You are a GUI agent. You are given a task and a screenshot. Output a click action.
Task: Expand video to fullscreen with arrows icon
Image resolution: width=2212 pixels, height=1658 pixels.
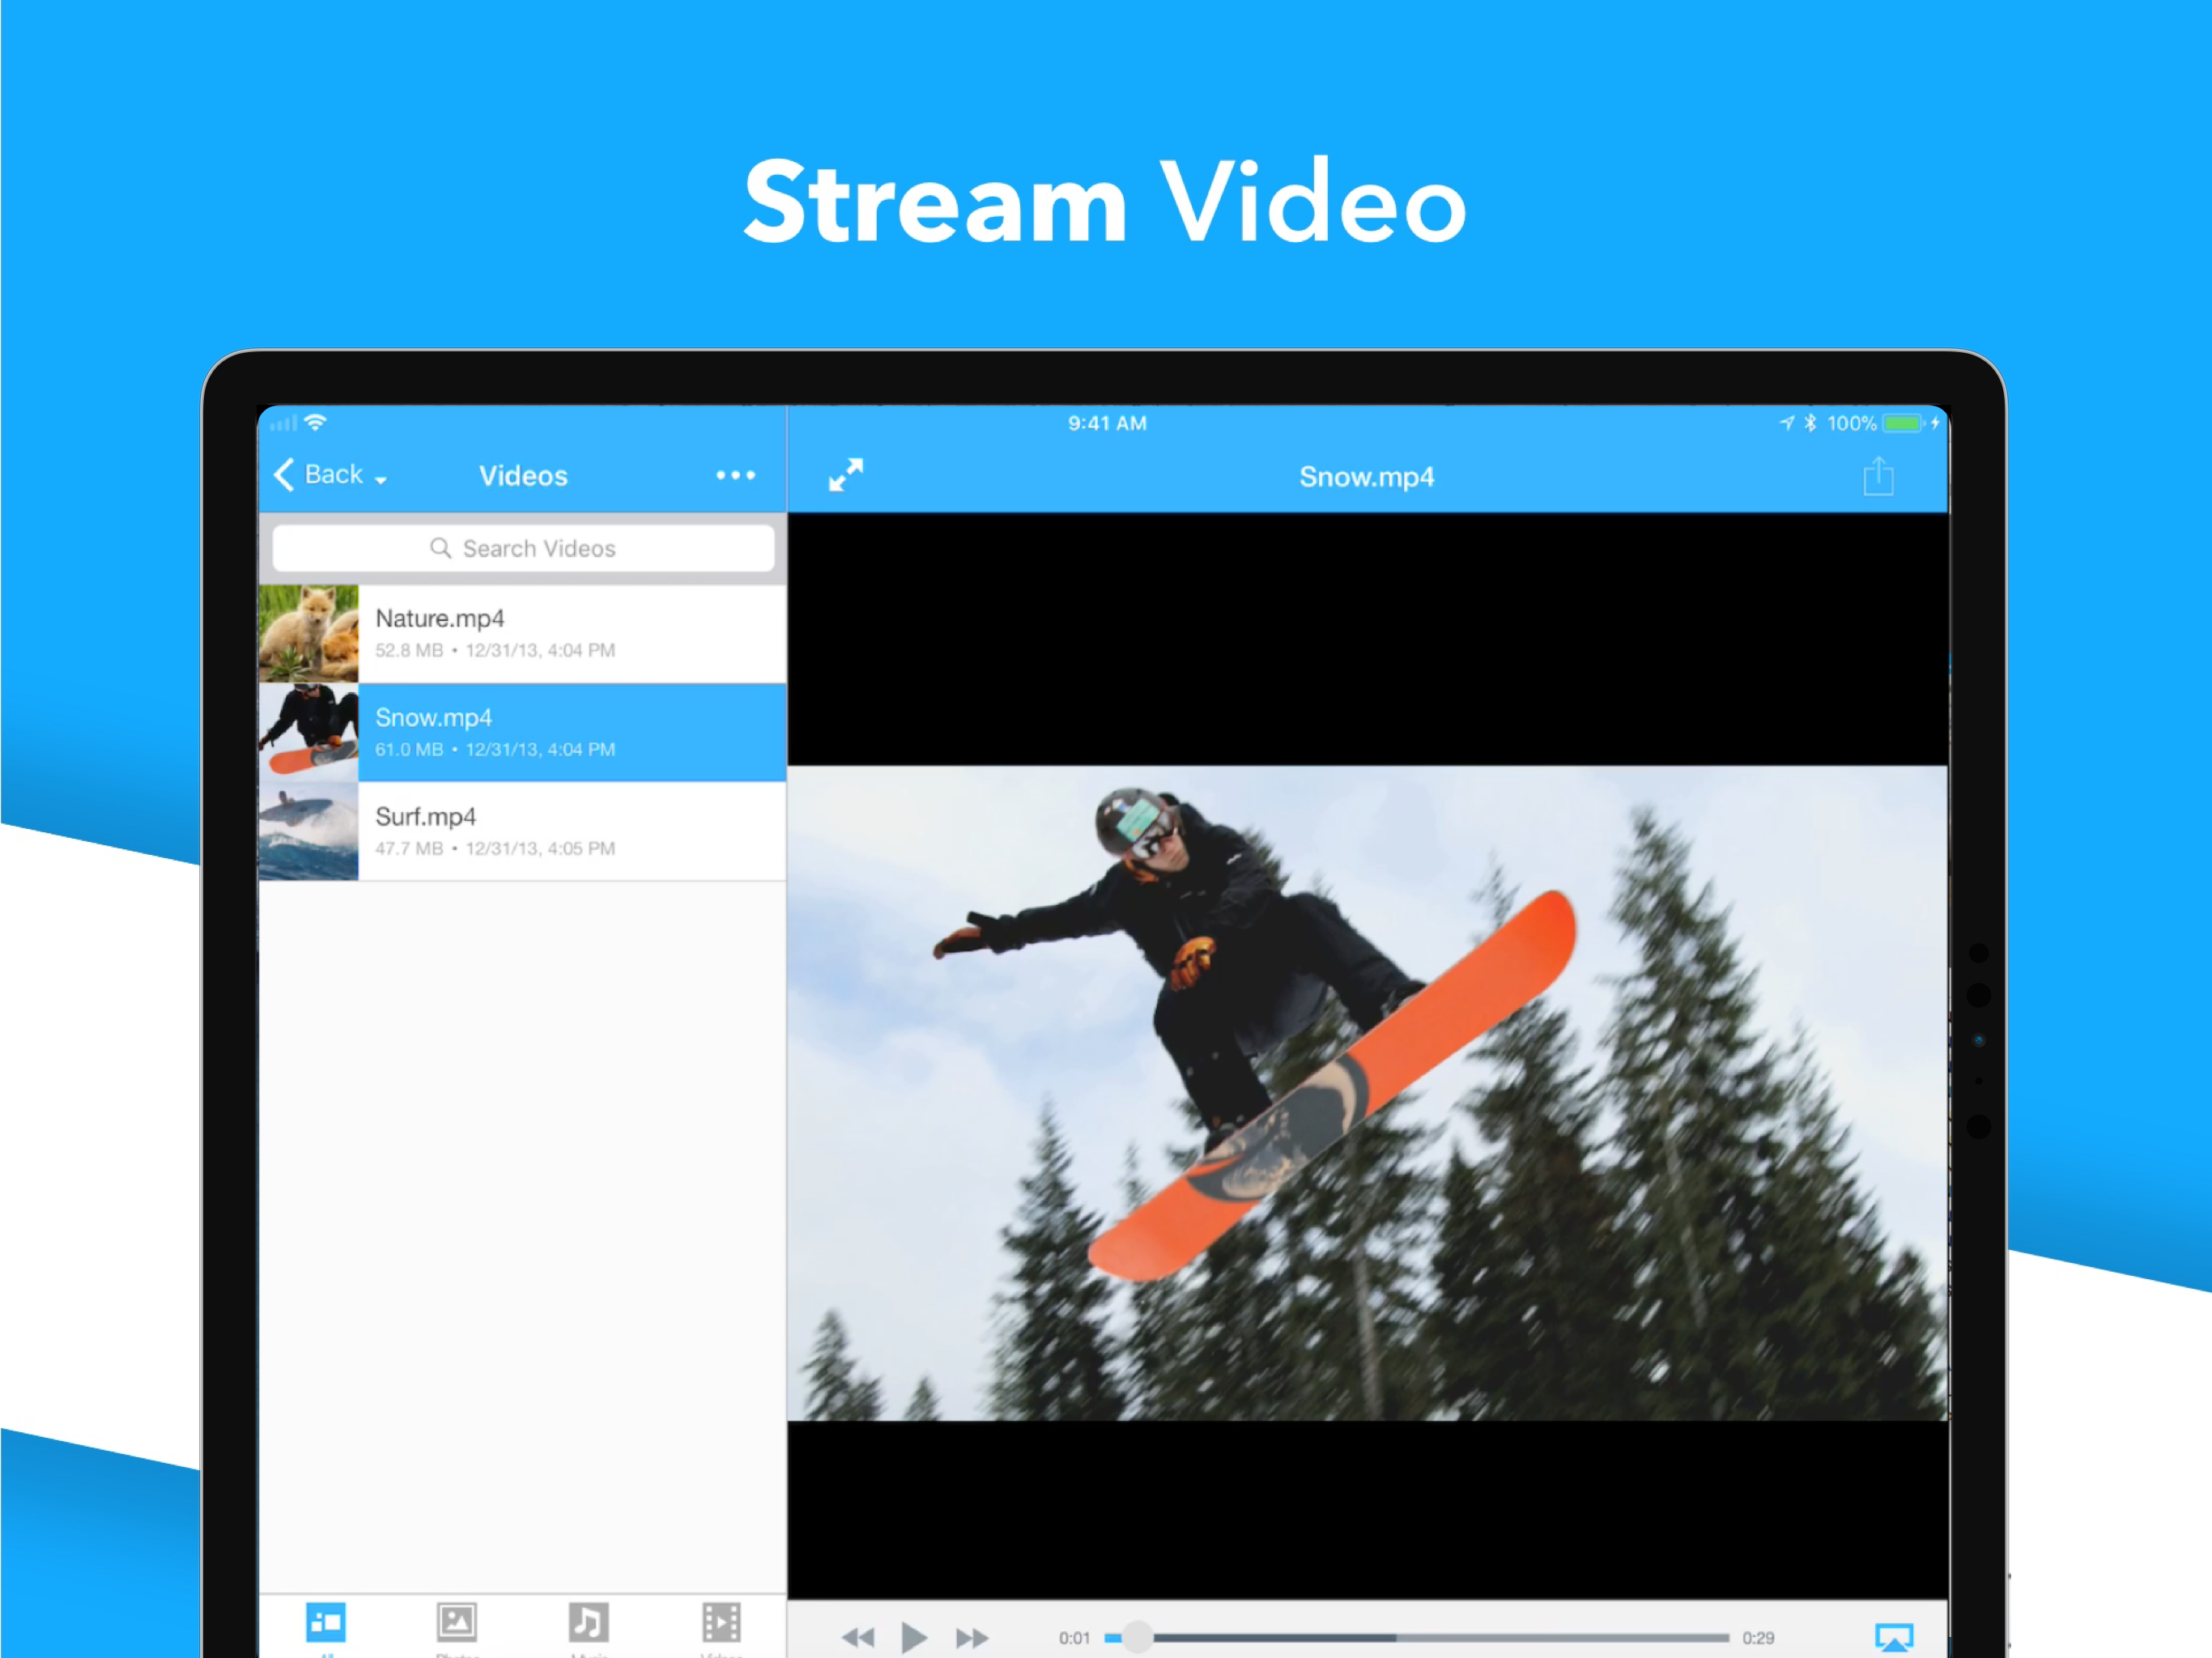coord(845,475)
